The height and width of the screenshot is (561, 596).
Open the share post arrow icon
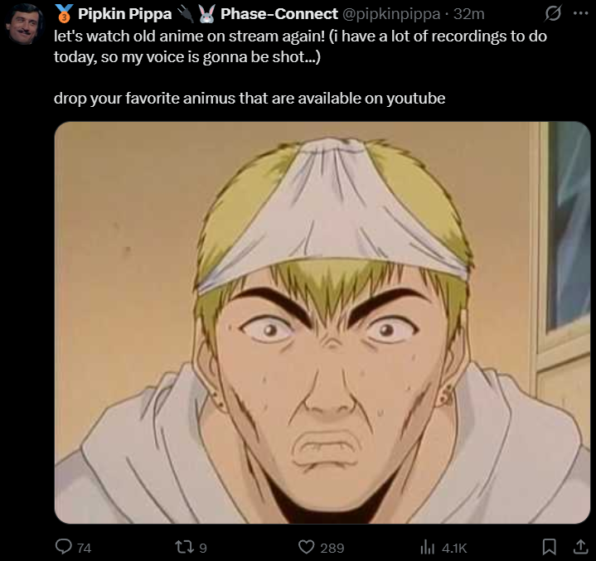(580, 547)
